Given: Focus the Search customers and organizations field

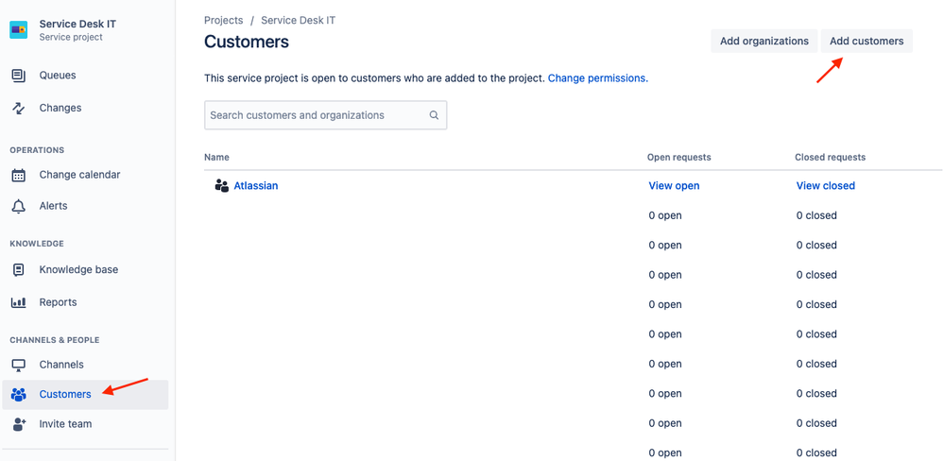Looking at the screenshot, I should click(326, 115).
